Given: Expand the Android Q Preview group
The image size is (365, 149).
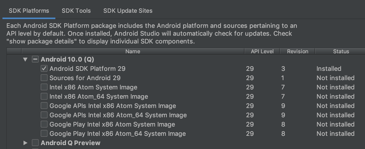Looking at the screenshot, I should pos(25,143).
